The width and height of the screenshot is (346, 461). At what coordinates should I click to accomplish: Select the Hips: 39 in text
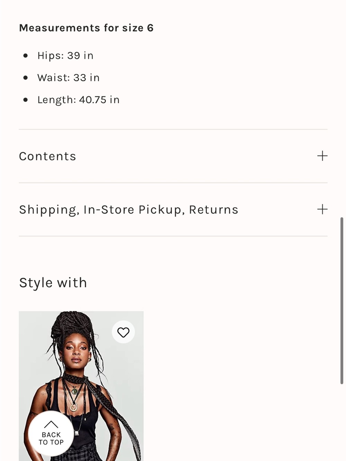(65, 56)
